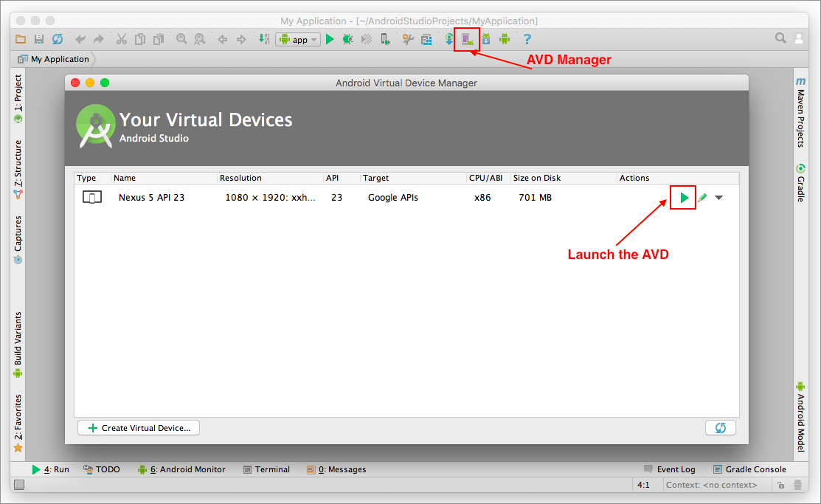
Task: Open Replace with the magnifier-A icon
Action: pyautogui.click(x=199, y=39)
